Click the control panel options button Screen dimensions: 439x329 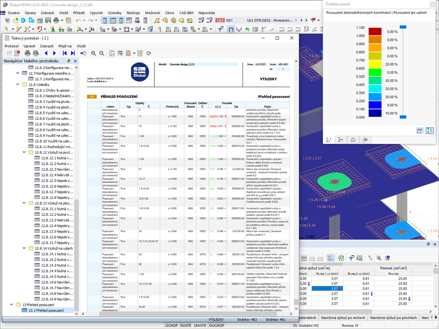tap(420, 130)
